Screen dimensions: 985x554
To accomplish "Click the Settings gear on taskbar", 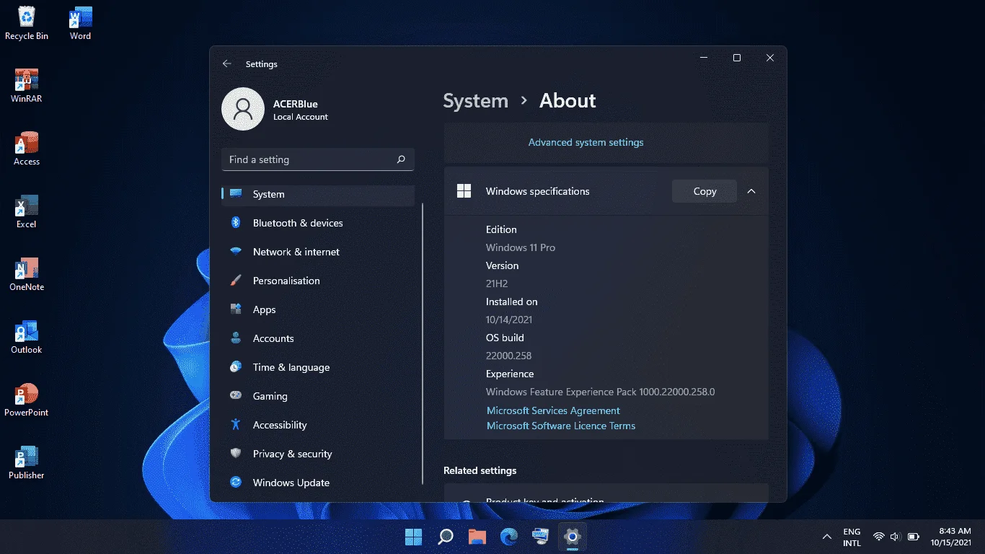I will tap(573, 536).
